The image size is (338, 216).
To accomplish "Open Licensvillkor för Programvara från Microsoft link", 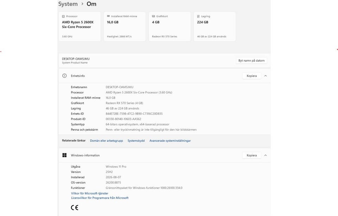I will (100, 198).
